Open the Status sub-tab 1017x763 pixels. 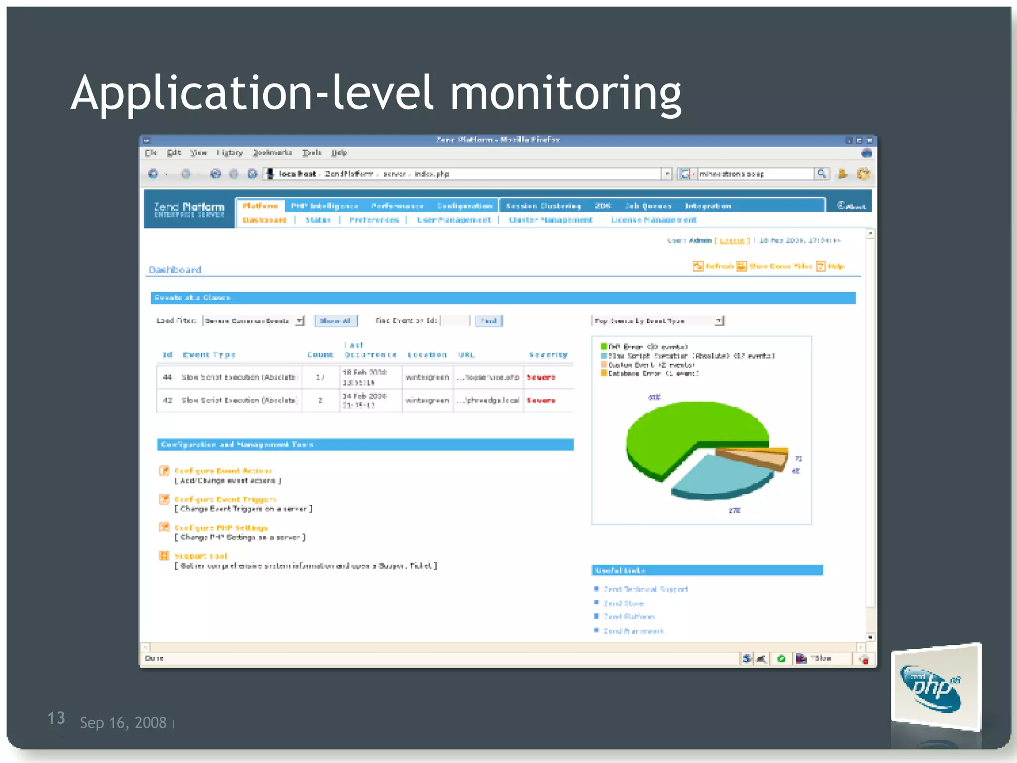[318, 220]
